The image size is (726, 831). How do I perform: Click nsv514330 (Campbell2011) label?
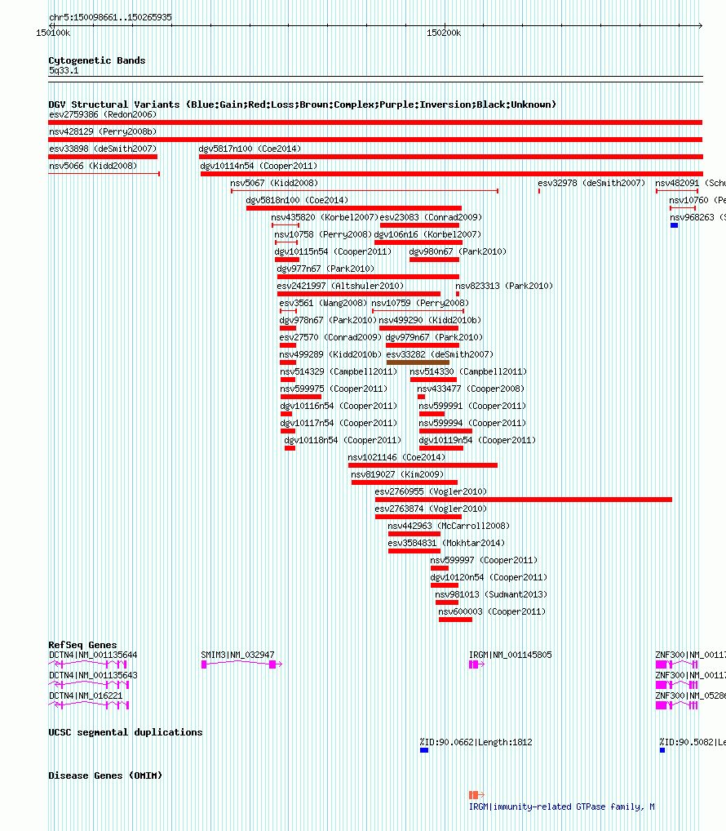468,371
